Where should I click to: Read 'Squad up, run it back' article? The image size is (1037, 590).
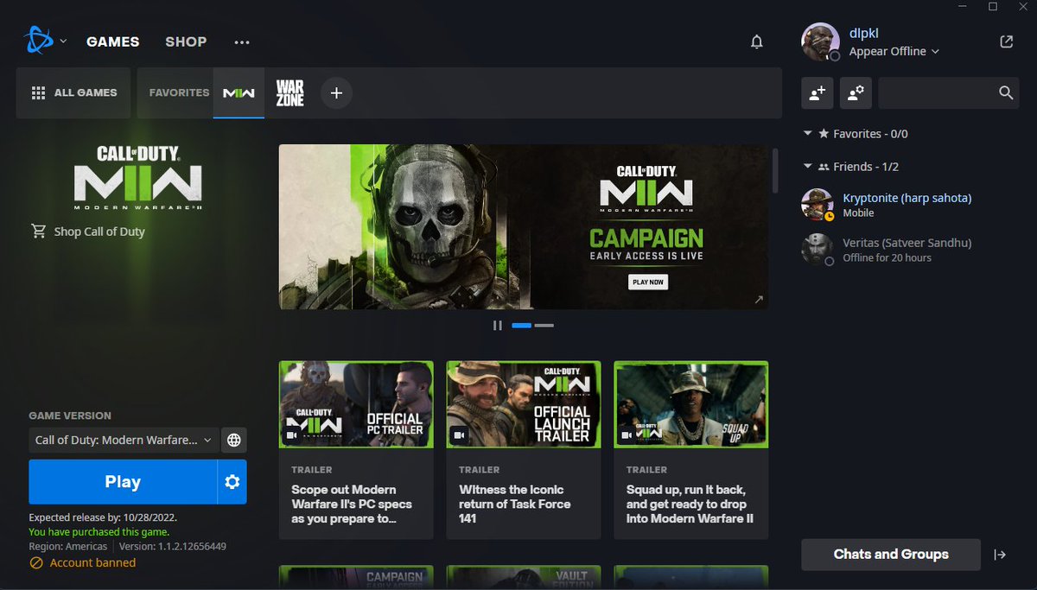pos(690,504)
